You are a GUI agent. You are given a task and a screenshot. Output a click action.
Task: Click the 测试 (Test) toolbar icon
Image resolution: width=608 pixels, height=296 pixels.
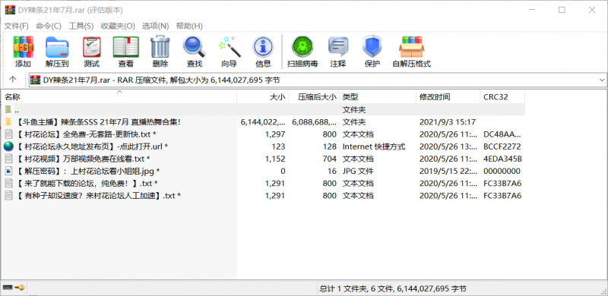click(91, 47)
